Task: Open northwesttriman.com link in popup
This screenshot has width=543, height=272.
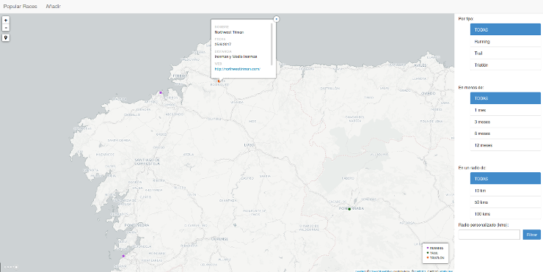Action: click(237, 69)
